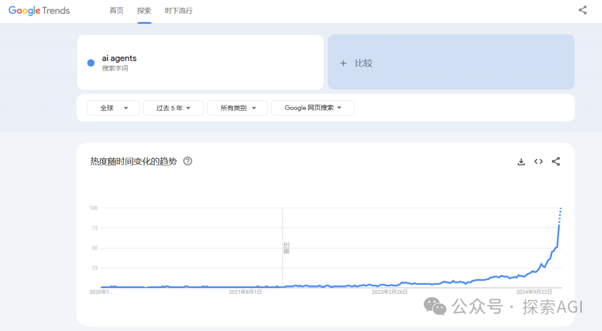602x331 pixels.
Task: Click the Google Trends logo
Action: pyautogui.click(x=38, y=10)
